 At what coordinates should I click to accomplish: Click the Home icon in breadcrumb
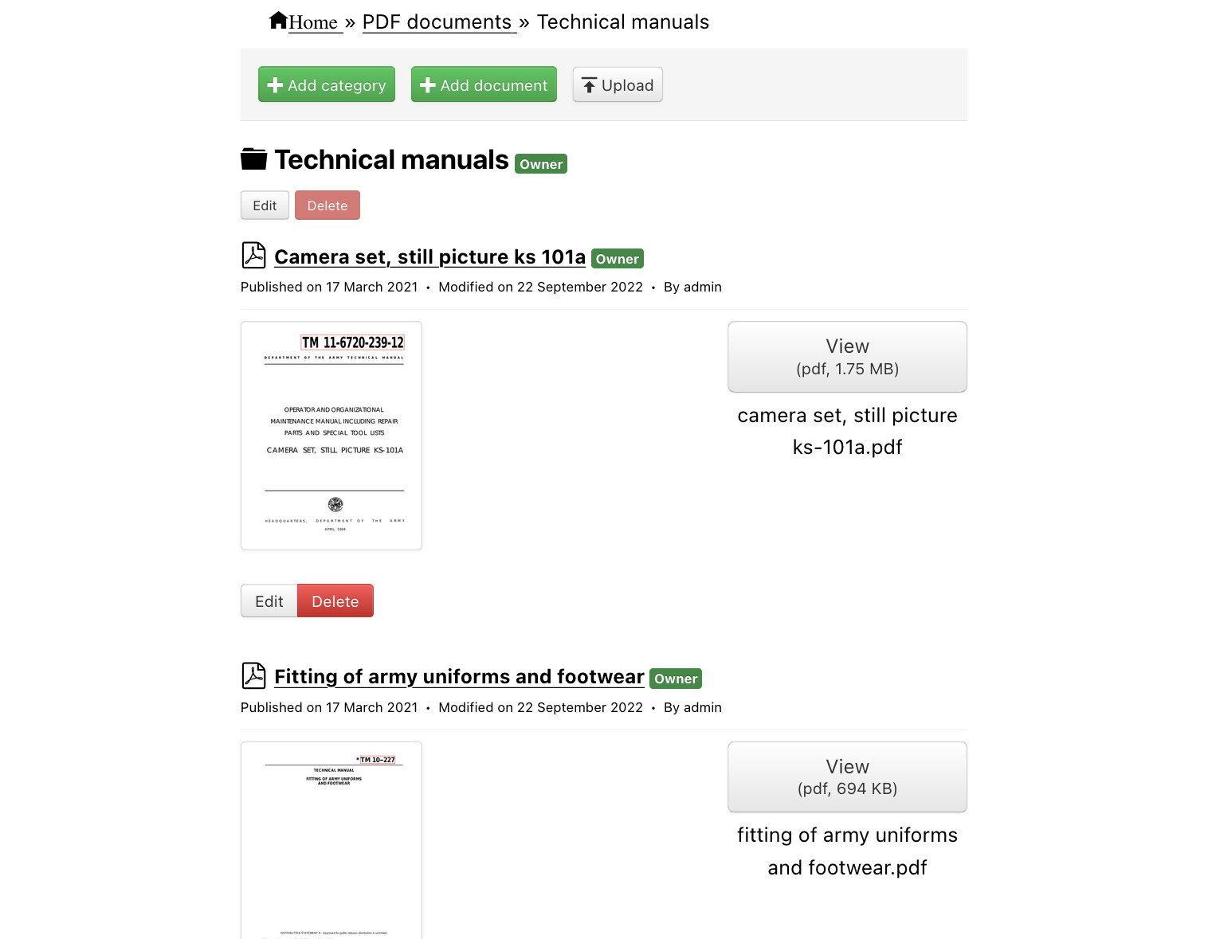[278, 21]
